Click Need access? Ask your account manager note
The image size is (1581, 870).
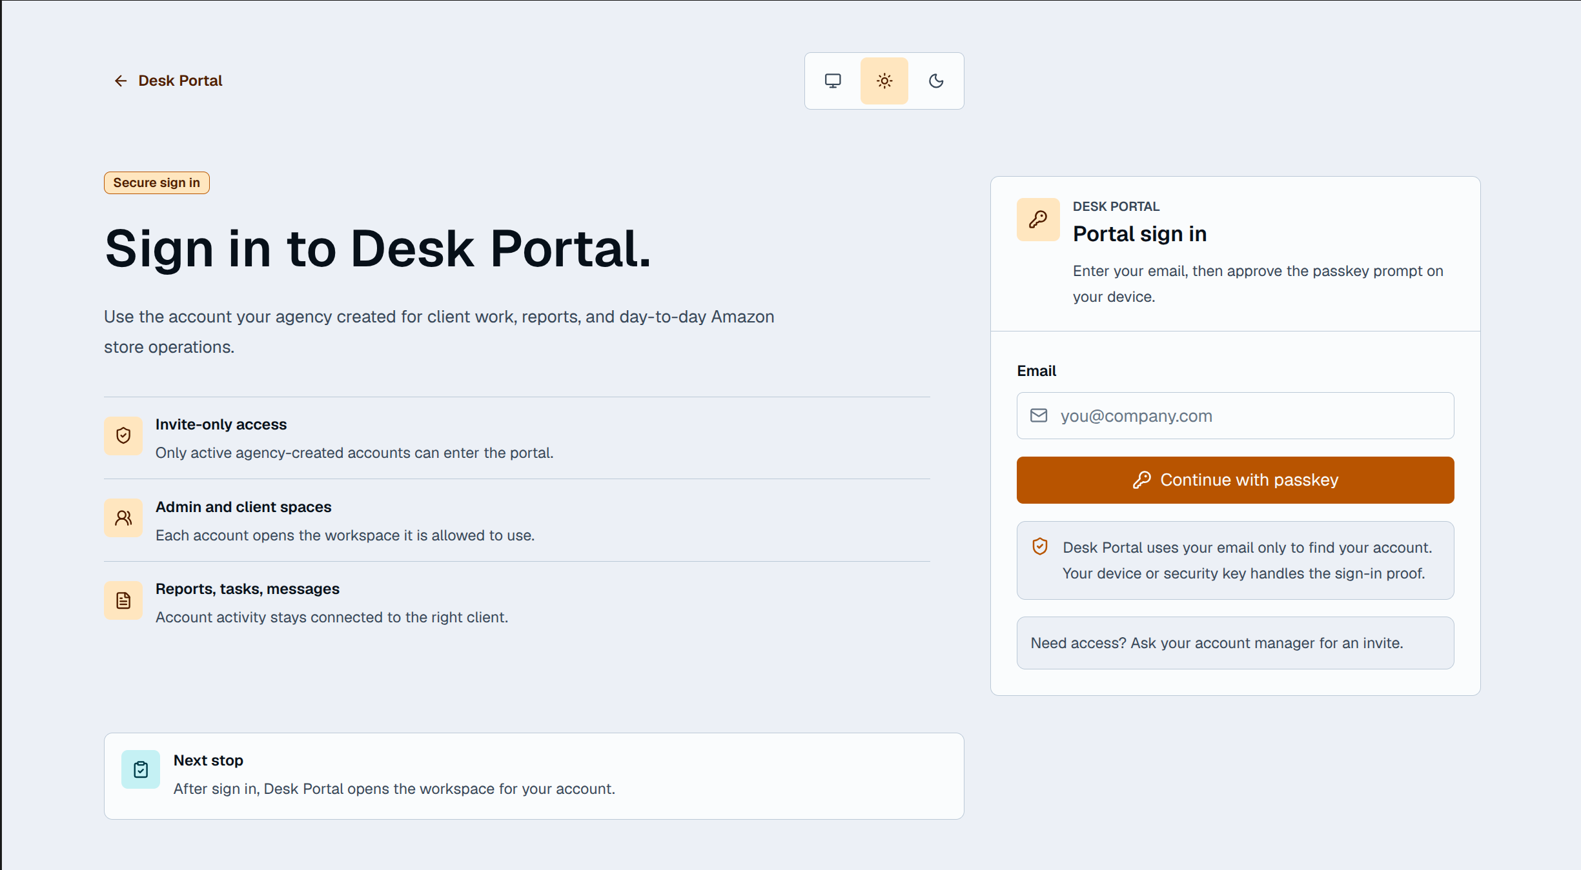[1235, 643]
